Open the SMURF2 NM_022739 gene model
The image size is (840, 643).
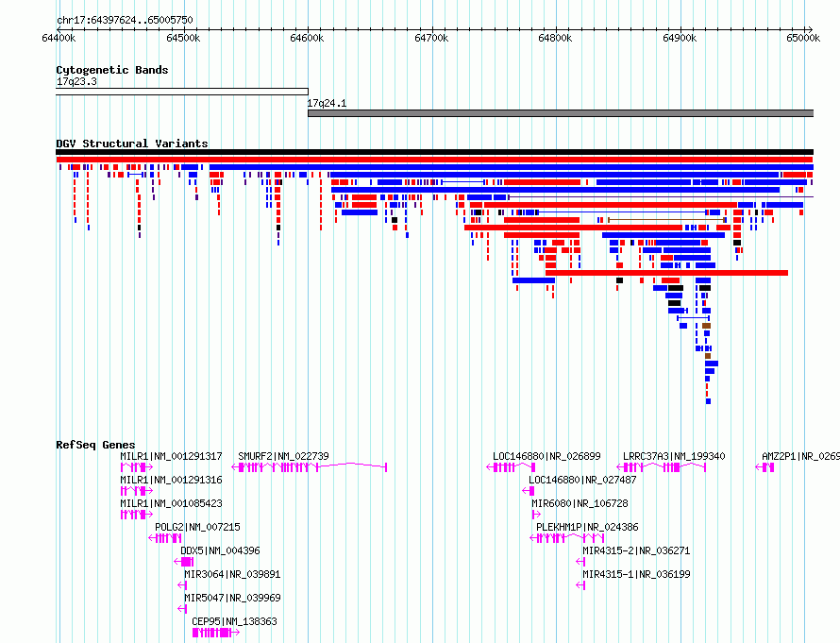[x=310, y=467]
